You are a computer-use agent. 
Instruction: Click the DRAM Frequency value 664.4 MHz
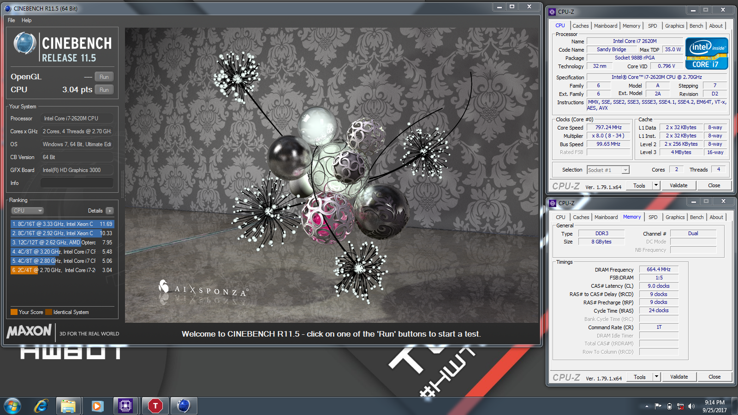[x=659, y=270]
